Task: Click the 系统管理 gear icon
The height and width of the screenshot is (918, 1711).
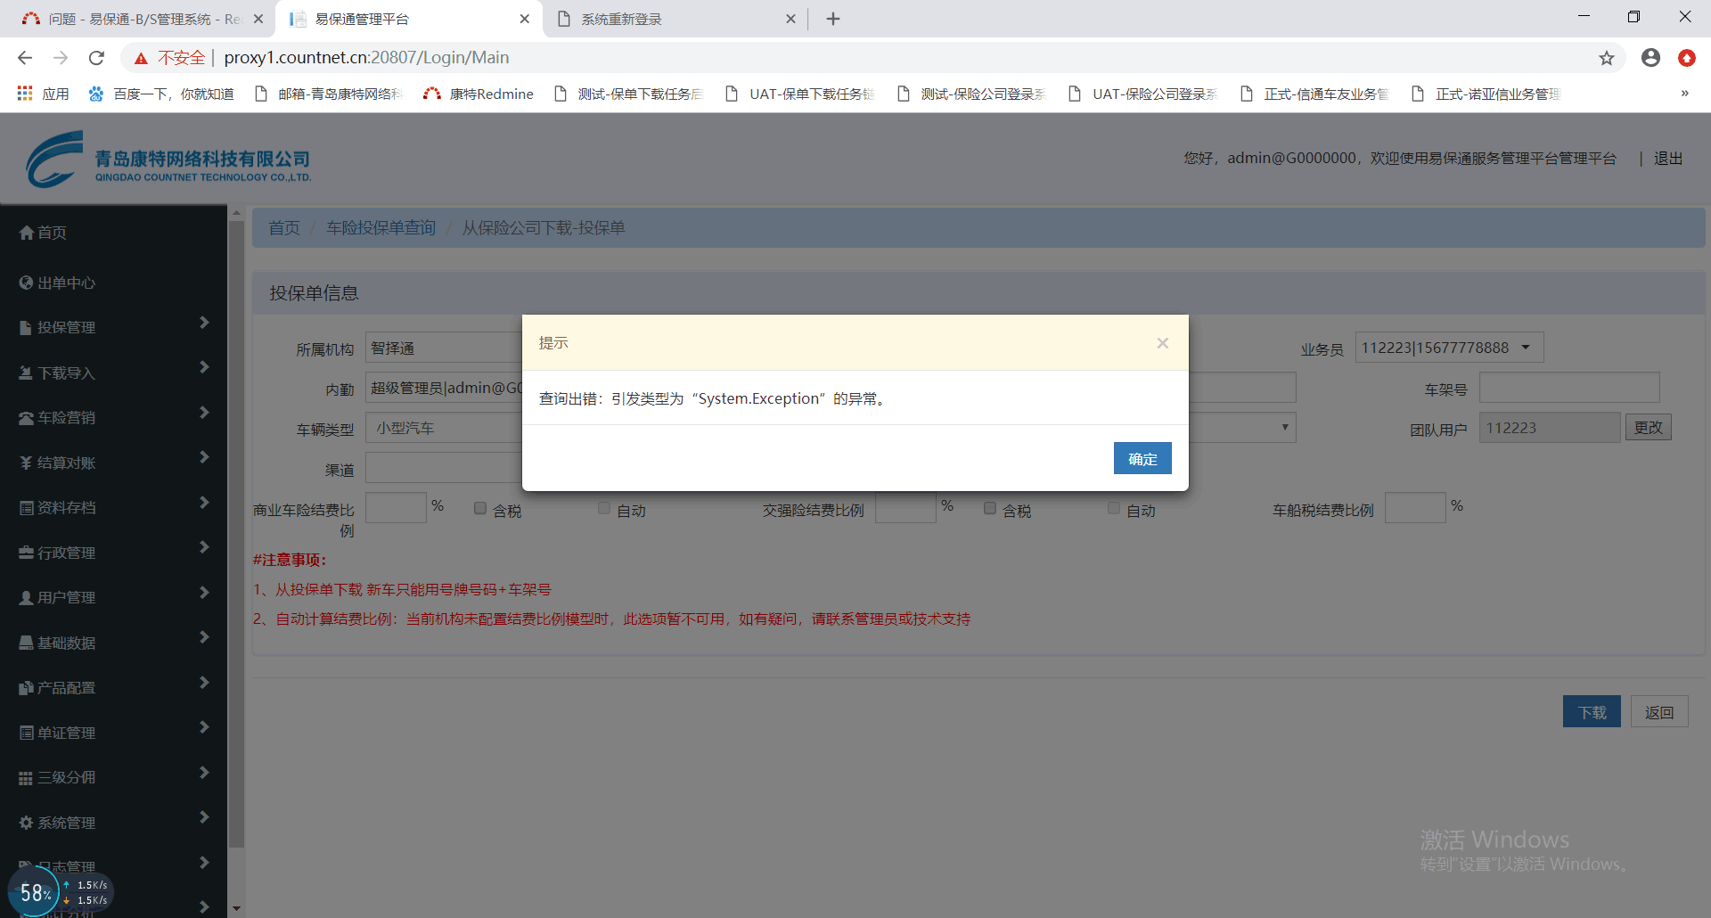Action: click(x=26, y=823)
